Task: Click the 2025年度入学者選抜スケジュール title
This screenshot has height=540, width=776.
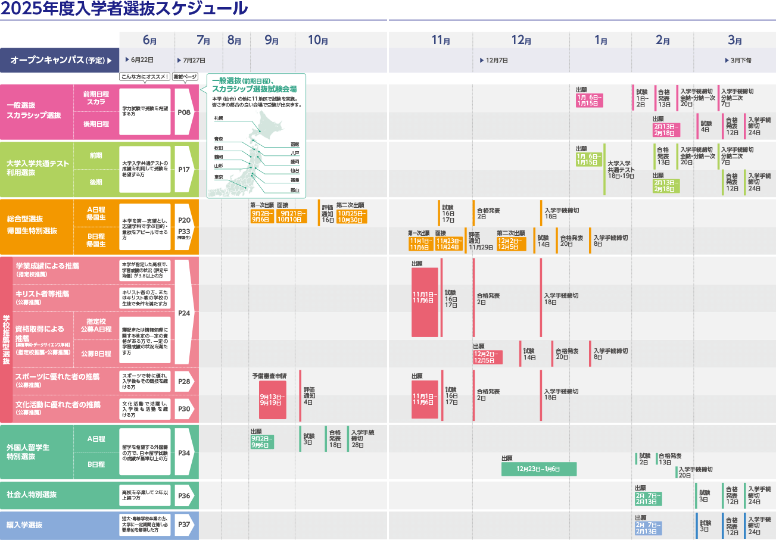Action: coord(124,9)
